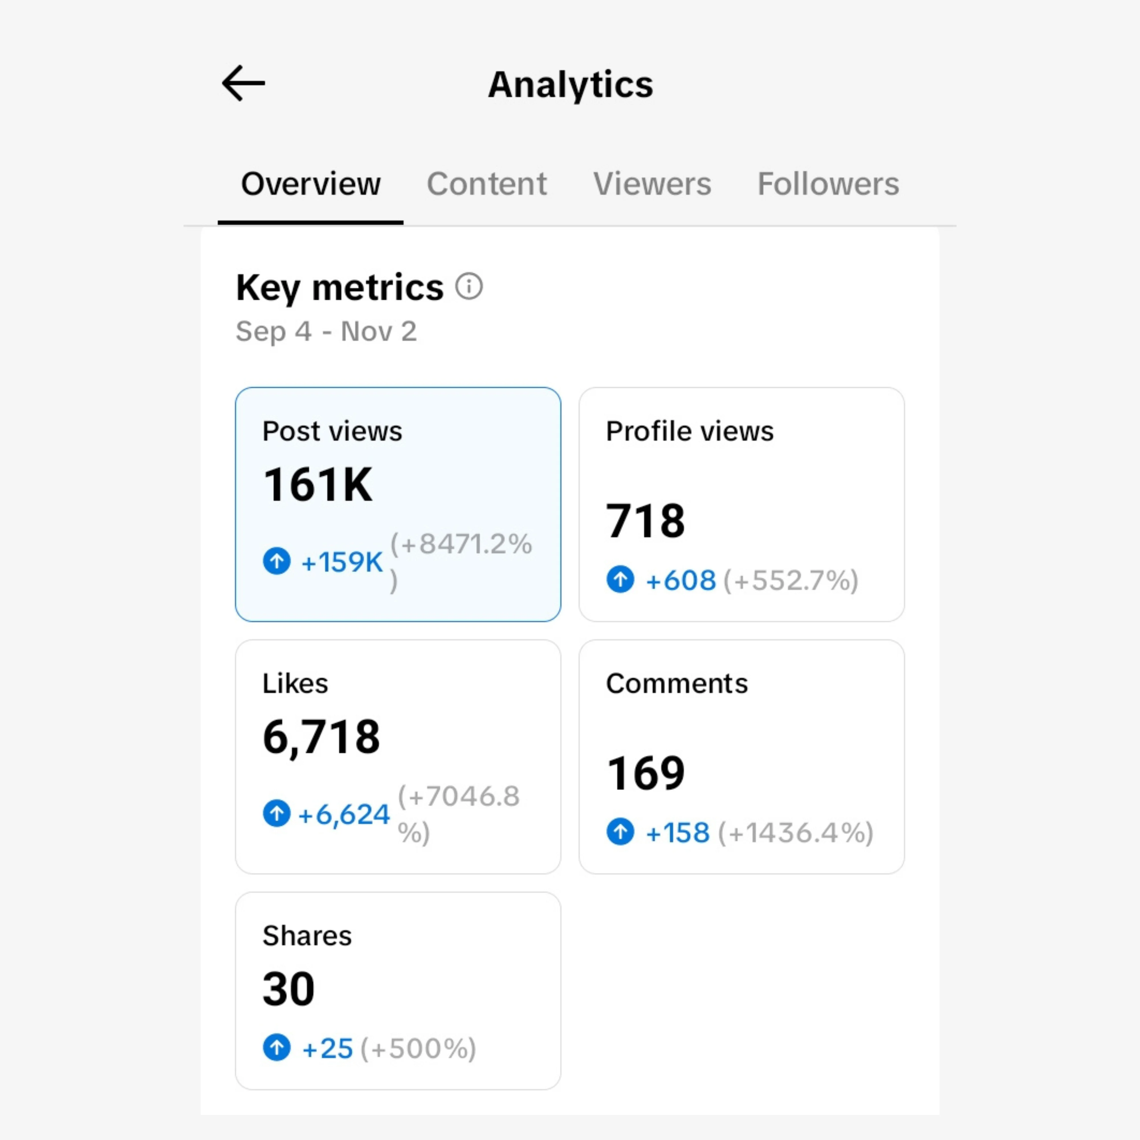
Task: Click the Analytics page title
Action: [x=571, y=84]
